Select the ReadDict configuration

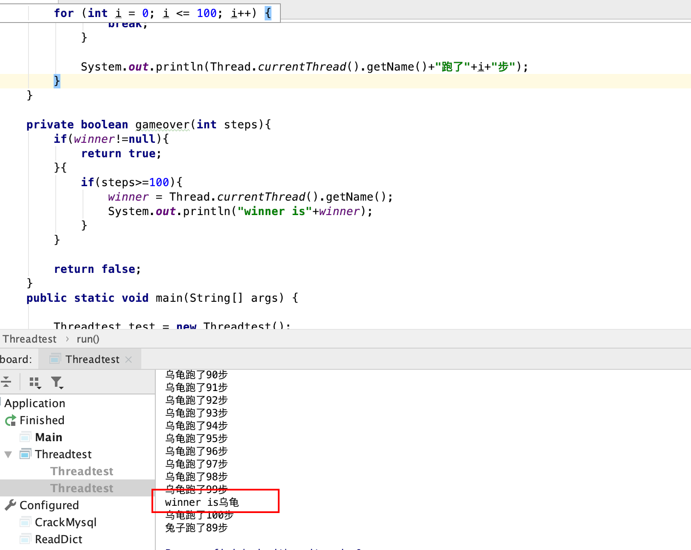coord(59,539)
